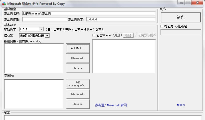Click the Add resousepack... button
This screenshot has width=205, height=120.
pyautogui.click(x=78, y=84)
